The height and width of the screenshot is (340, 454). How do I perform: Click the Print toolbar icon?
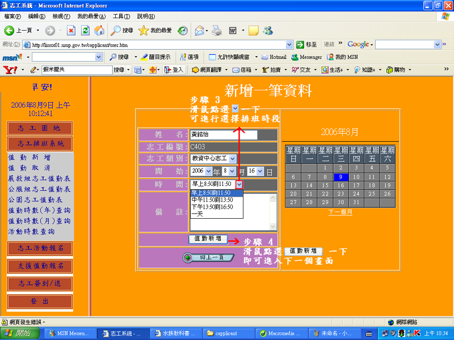[217, 31]
